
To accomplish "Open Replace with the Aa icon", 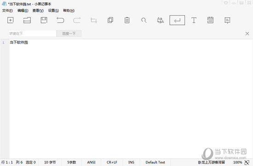I will tap(161, 20).
